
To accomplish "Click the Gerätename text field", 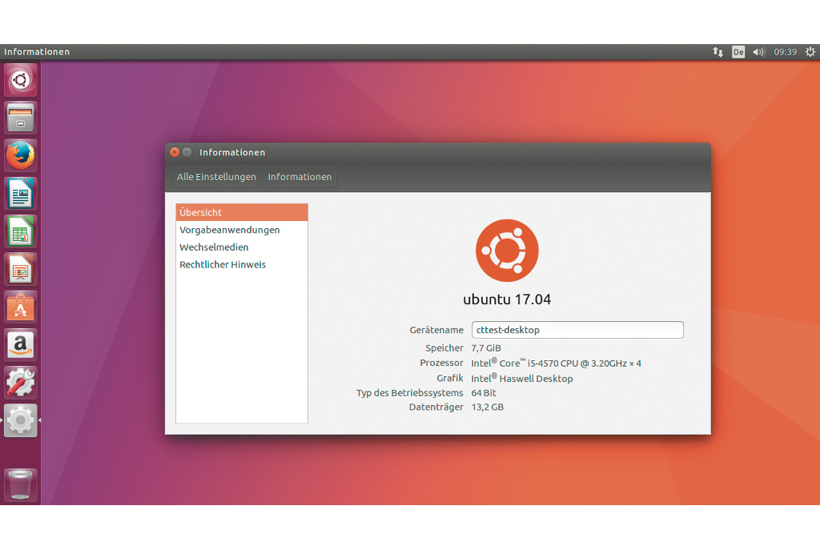I will 577,330.
